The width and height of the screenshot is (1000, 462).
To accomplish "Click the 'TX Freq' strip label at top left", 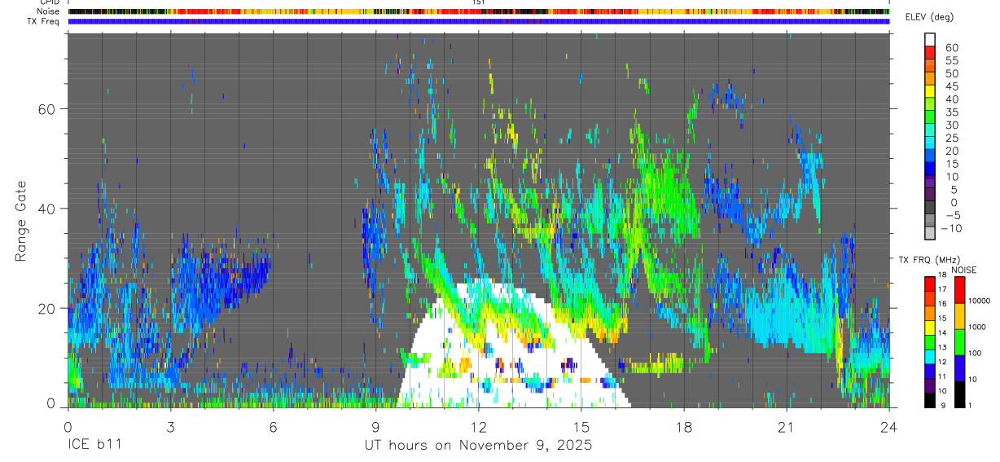I will point(44,21).
